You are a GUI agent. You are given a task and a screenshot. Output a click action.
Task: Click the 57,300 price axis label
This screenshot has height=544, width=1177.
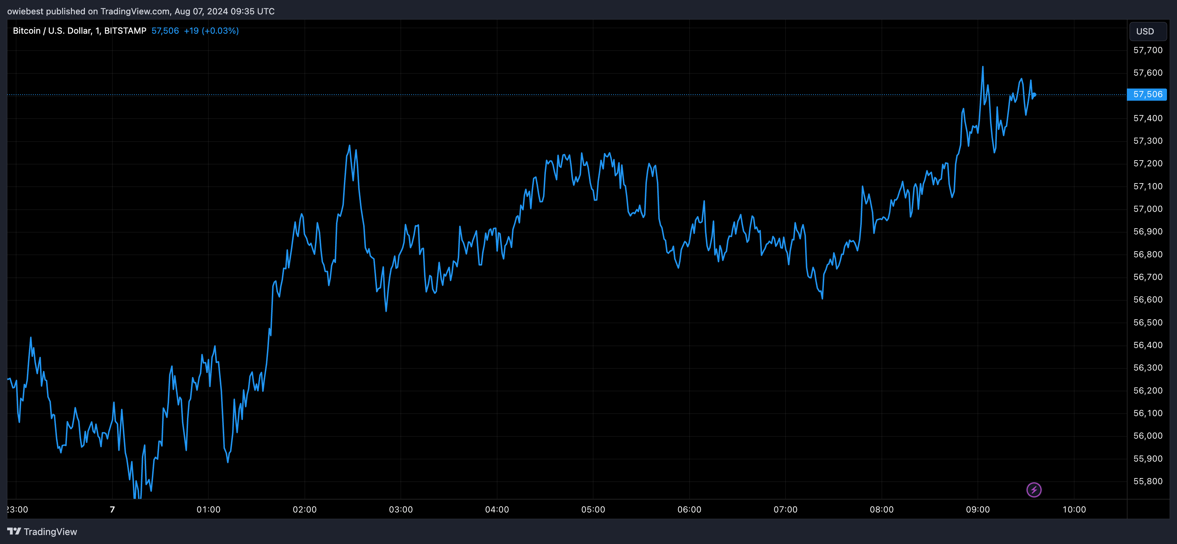[1148, 141]
